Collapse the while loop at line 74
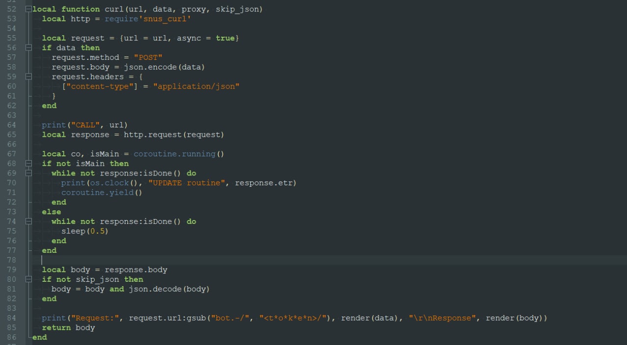Screen dimensions: 627x345 pyautogui.click(x=28, y=222)
